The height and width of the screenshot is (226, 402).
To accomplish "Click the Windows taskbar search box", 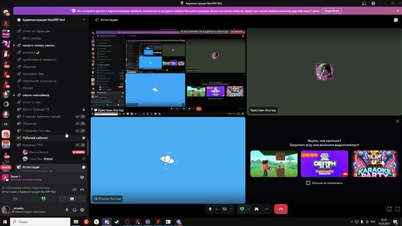I will coord(40,222).
